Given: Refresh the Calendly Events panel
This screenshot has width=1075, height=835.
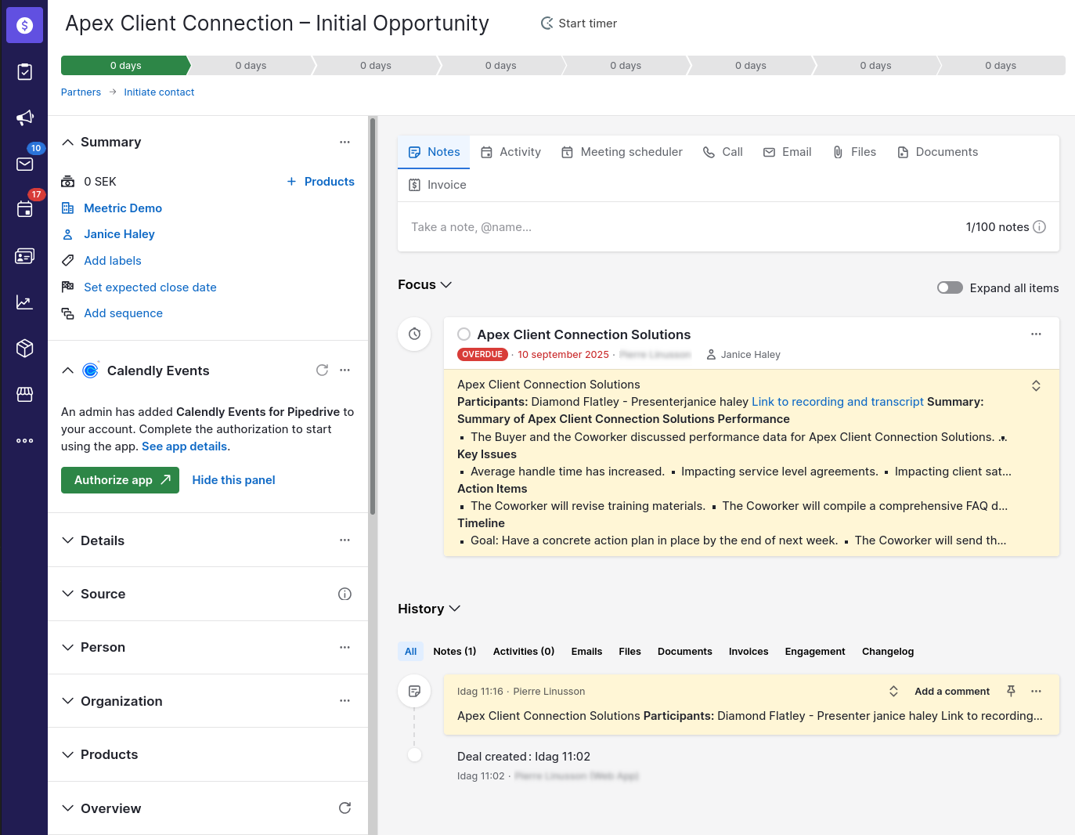Looking at the screenshot, I should (322, 371).
